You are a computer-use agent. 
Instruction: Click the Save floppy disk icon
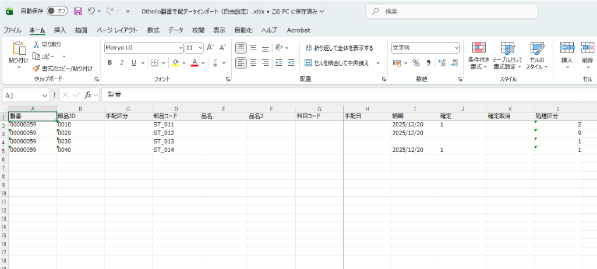point(77,11)
